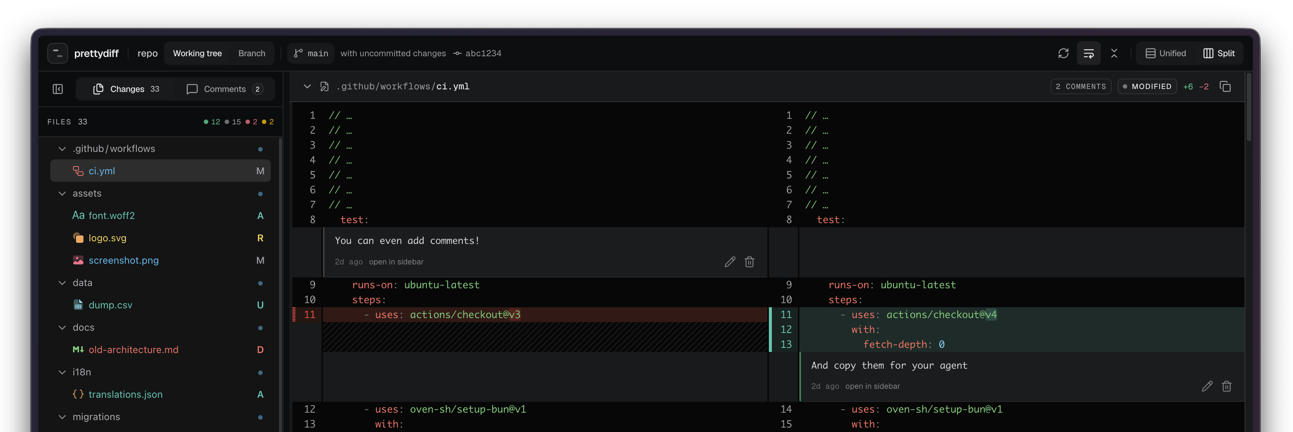The height and width of the screenshot is (432, 1293).
Task: Click added line 13 number in right pane
Action: 786,344
